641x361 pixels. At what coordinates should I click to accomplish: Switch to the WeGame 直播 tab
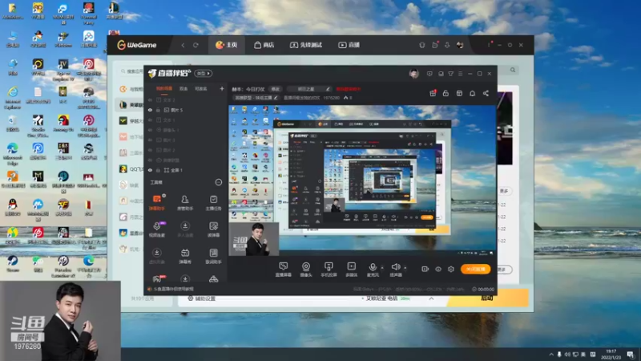tap(349, 45)
